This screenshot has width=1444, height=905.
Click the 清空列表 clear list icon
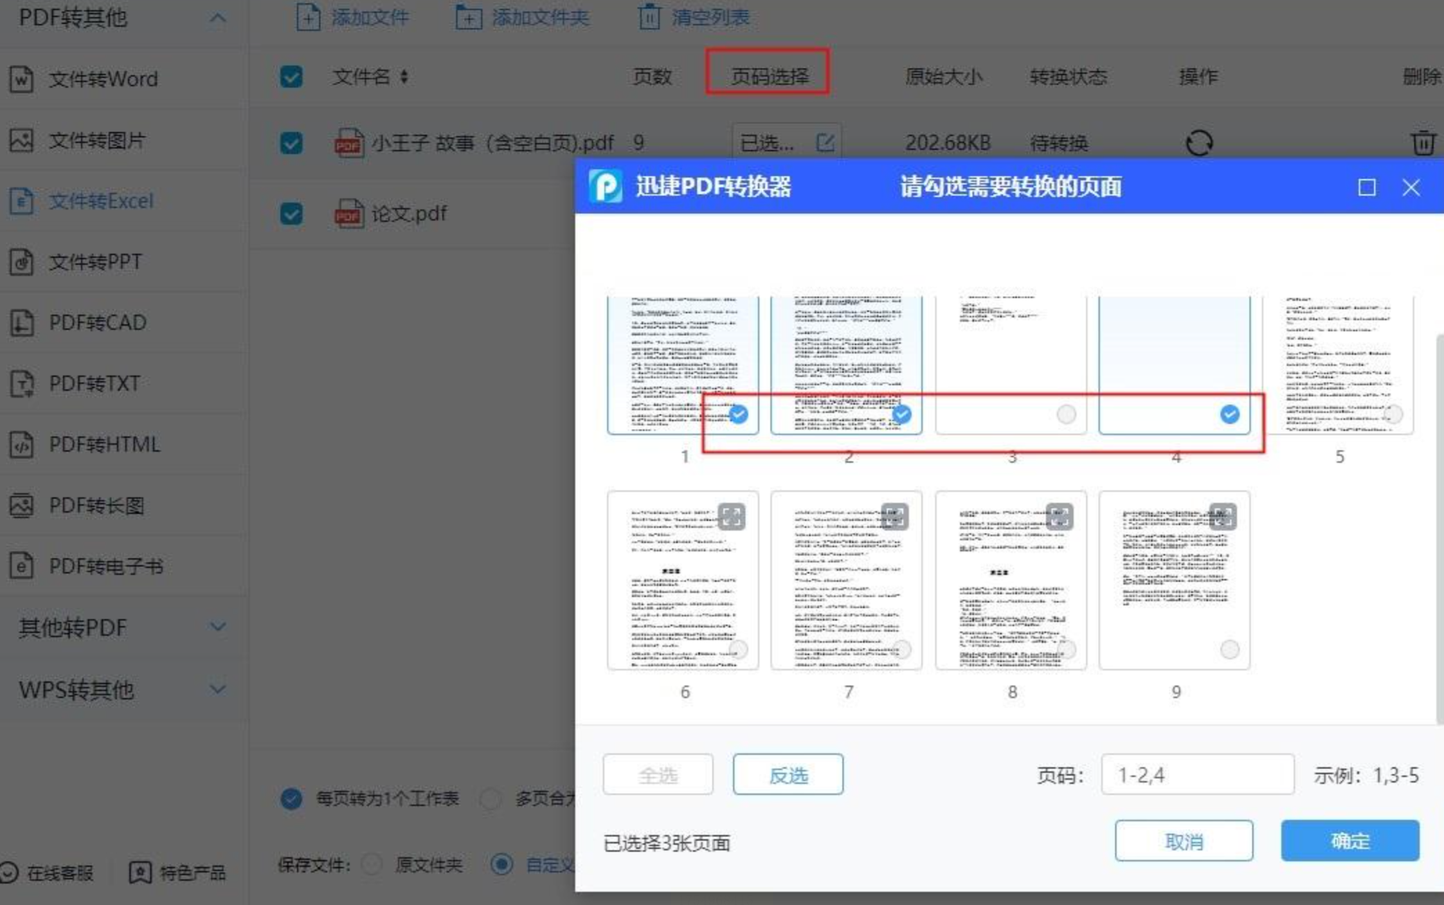[649, 17]
